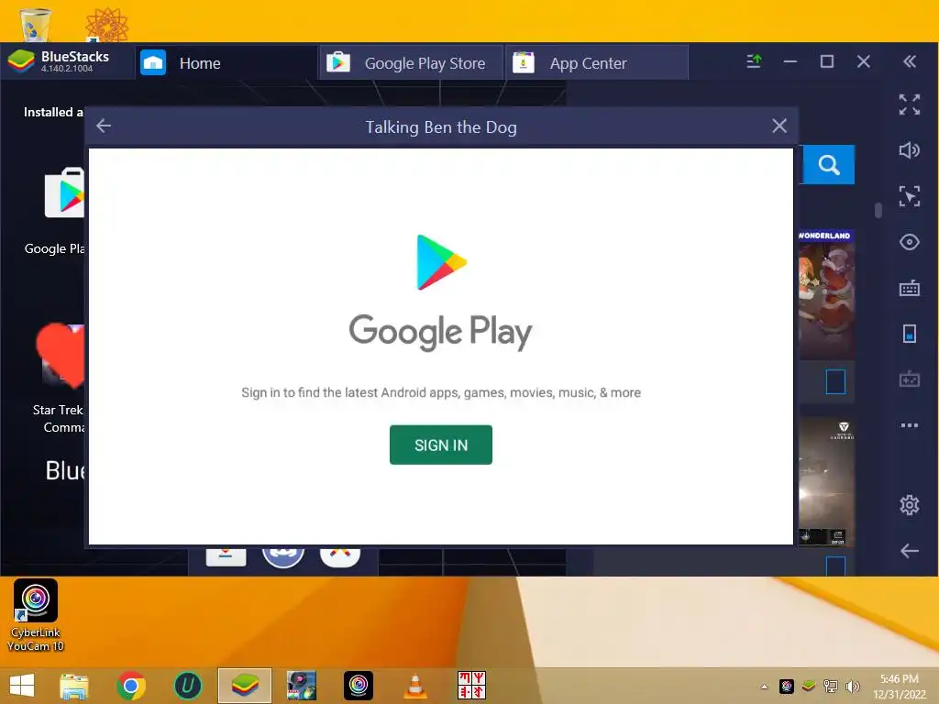Click the green SIGN IN button
Viewport: 939px width, 704px height.
click(441, 445)
